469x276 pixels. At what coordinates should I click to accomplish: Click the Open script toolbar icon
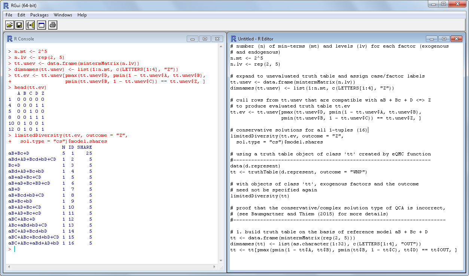[9, 25]
